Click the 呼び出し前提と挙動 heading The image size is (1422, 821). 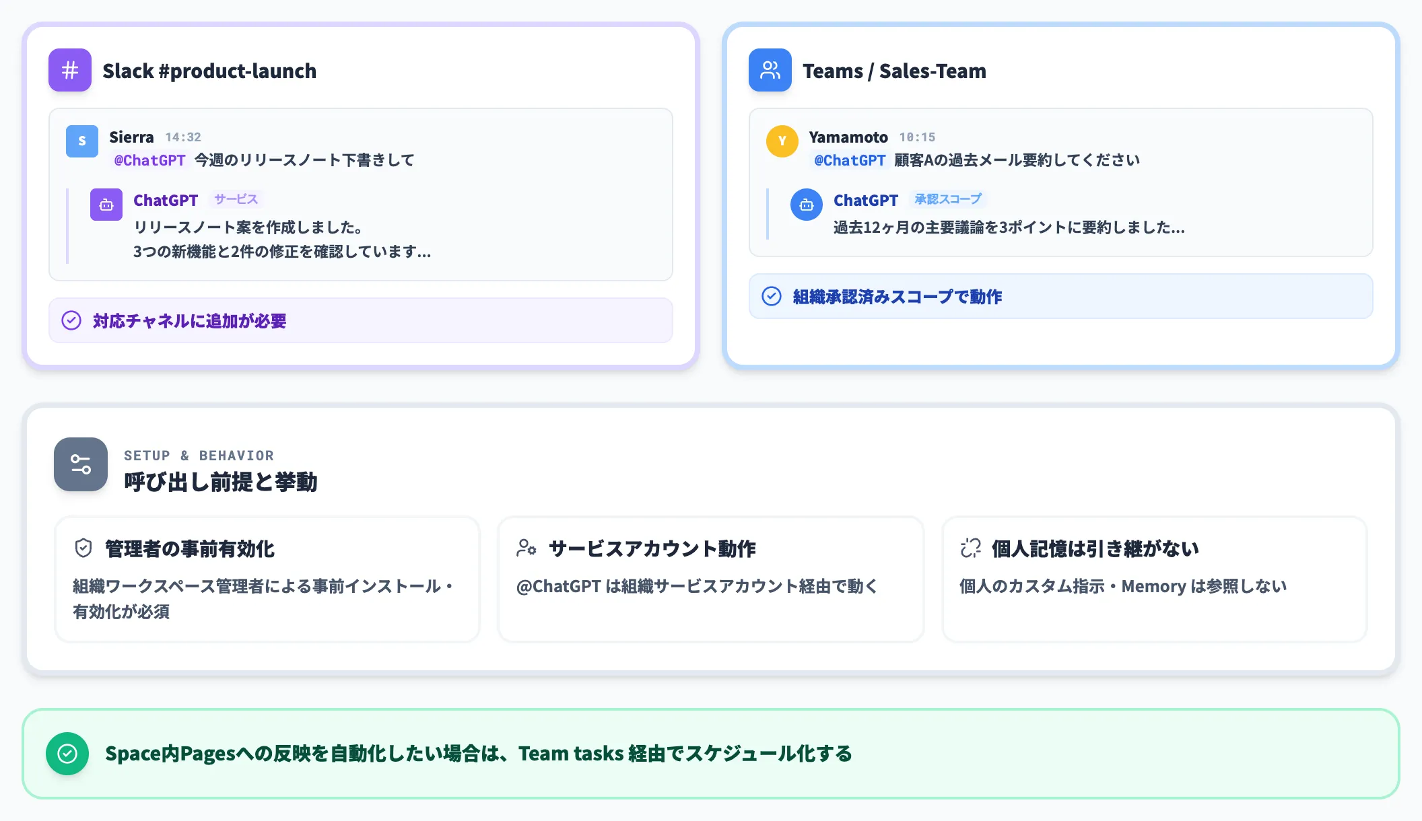coord(220,482)
